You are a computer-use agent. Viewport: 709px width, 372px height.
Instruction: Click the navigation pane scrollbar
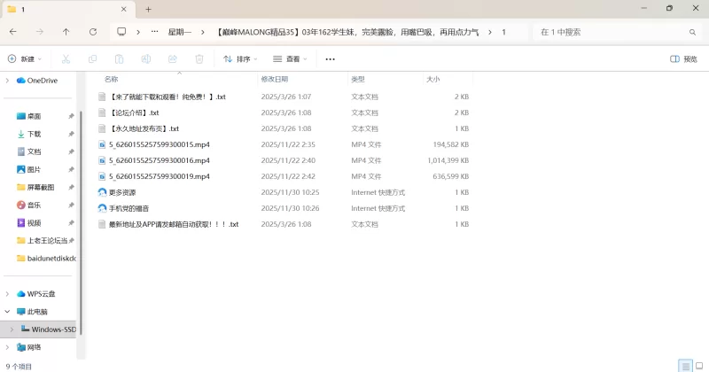[81, 221]
